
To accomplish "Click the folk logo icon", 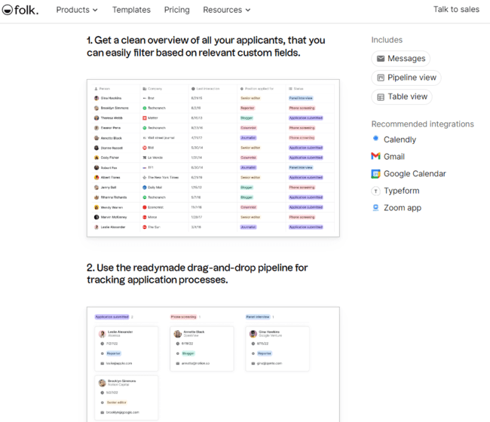I will click(8, 10).
